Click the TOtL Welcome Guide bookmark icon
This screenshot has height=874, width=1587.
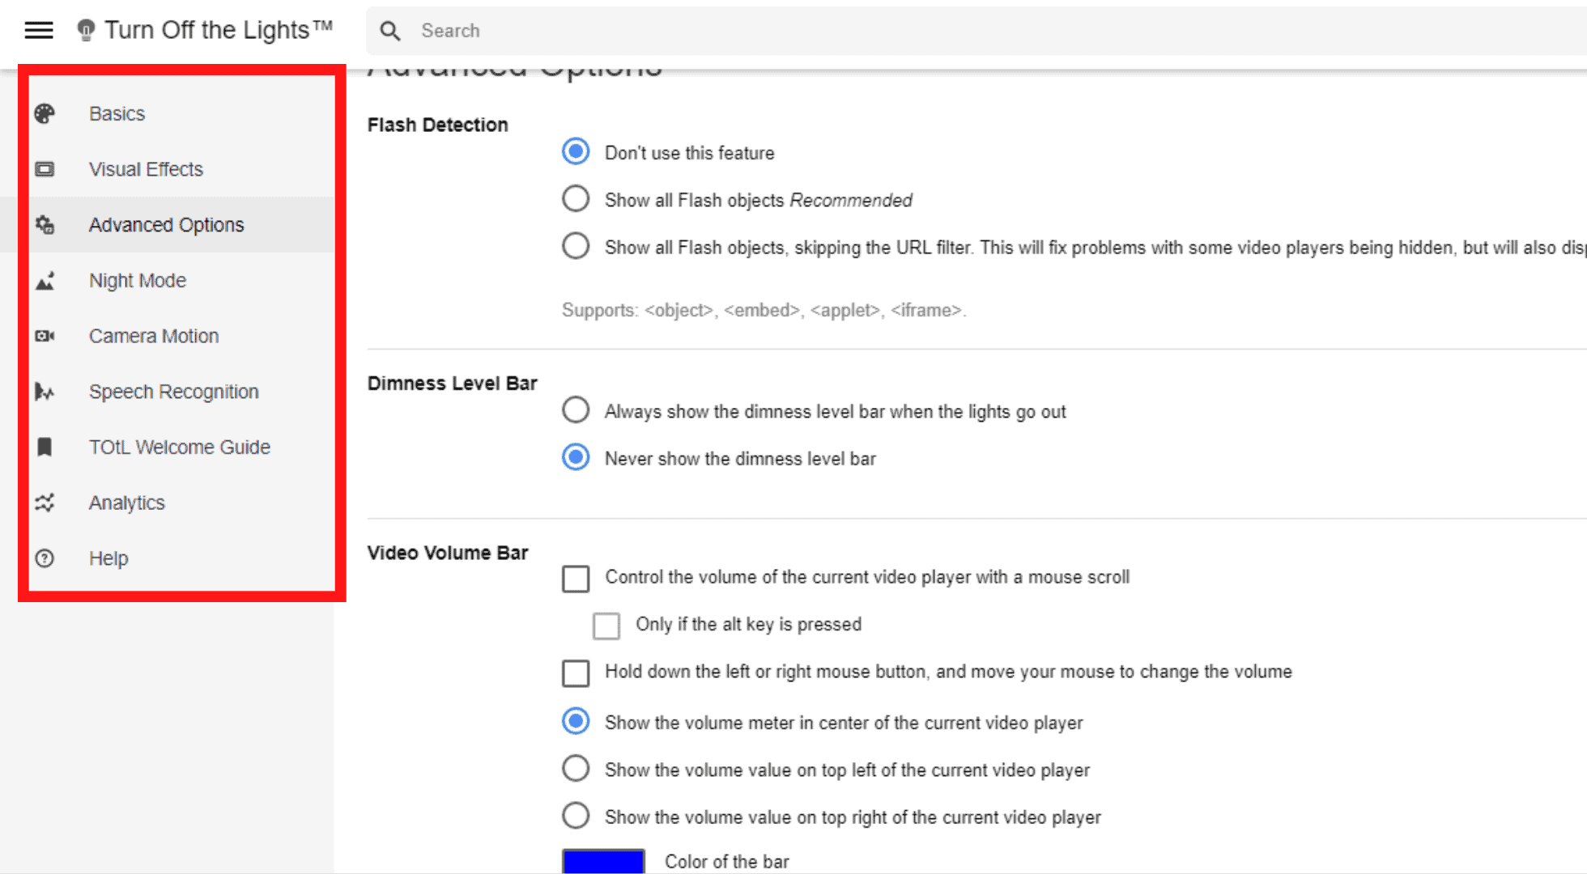(45, 447)
